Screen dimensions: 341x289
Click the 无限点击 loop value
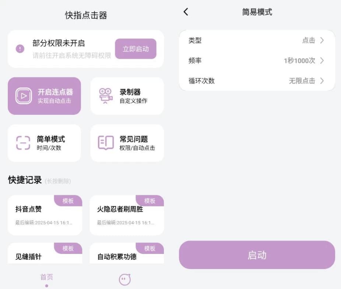[302, 81]
